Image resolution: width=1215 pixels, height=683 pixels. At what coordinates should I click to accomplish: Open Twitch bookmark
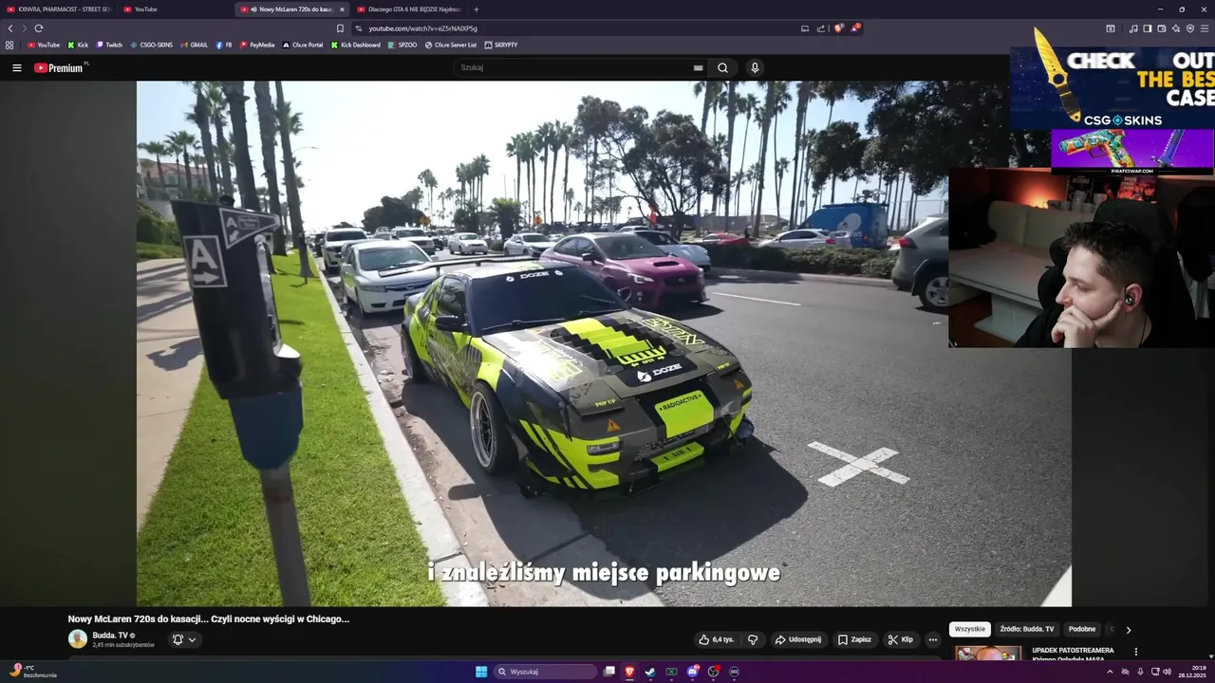[x=109, y=45]
